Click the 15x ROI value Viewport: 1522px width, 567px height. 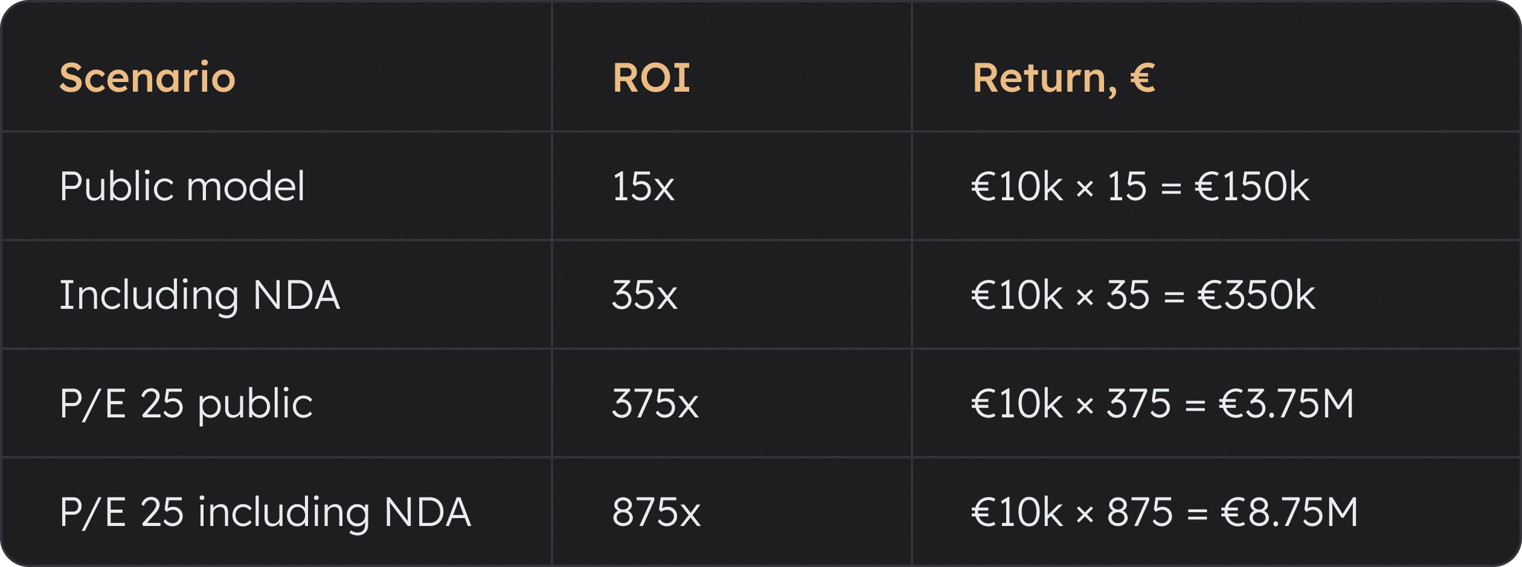pyautogui.click(x=643, y=186)
